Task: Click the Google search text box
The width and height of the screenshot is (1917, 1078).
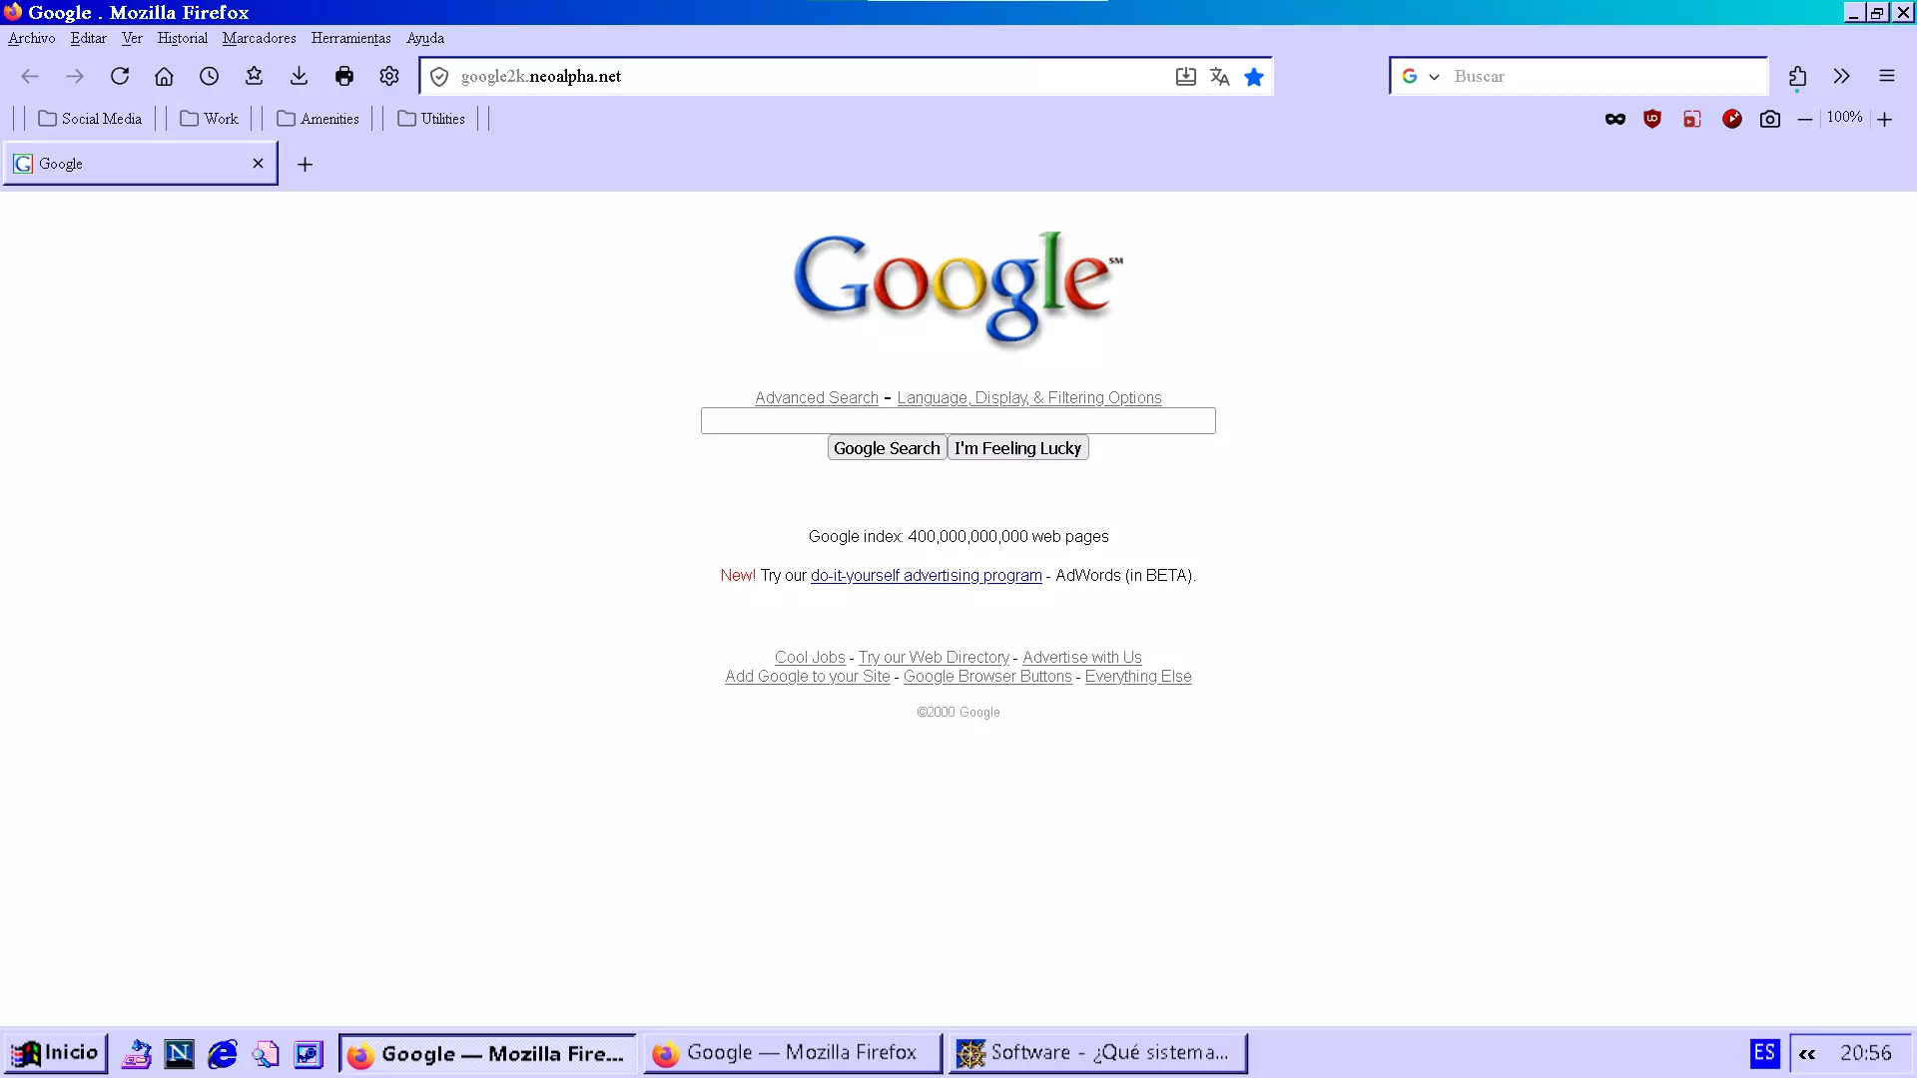Action: click(958, 420)
